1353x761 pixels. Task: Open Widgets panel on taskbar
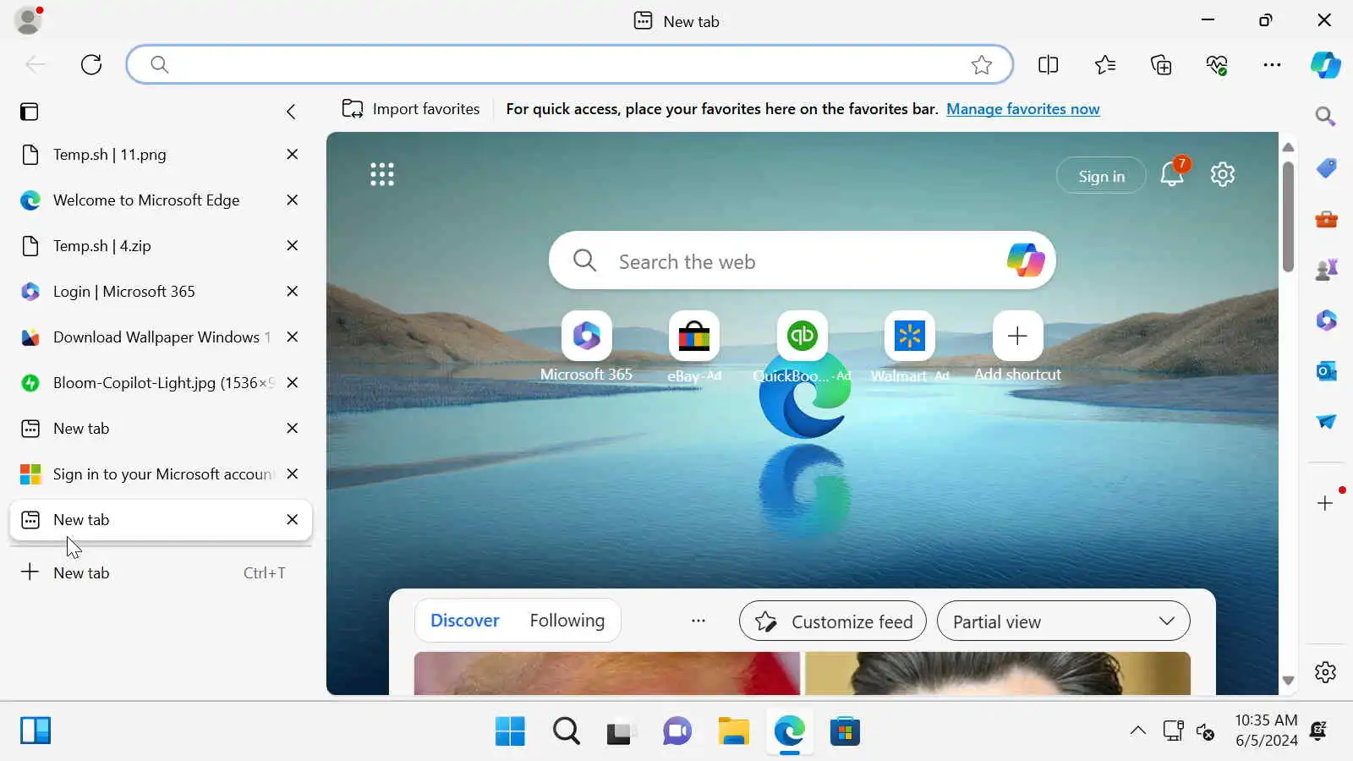(36, 731)
